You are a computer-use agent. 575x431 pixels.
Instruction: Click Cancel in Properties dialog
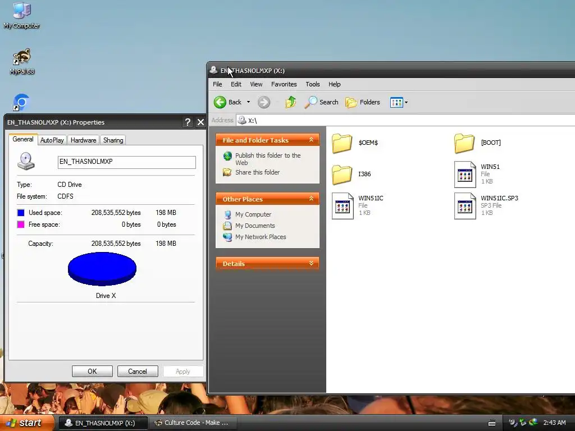pyautogui.click(x=138, y=372)
